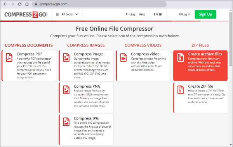The height and width of the screenshot is (147, 233).
Task: Click the Compress image file icon
Action: [x=66, y=57]
